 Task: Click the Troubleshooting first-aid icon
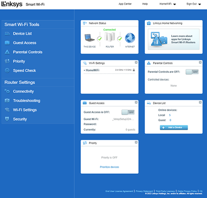[x=7, y=100]
